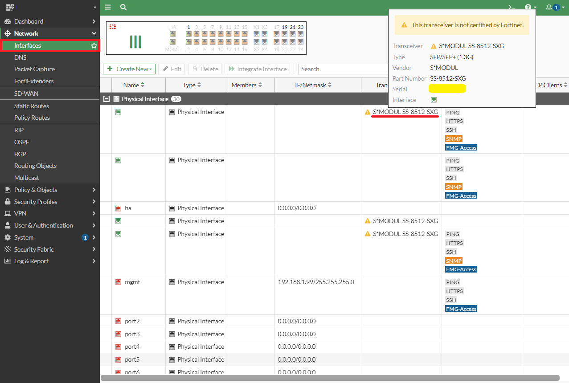Click the Delete button
Screen dimensions: 569x383
[x=205, y=69]
